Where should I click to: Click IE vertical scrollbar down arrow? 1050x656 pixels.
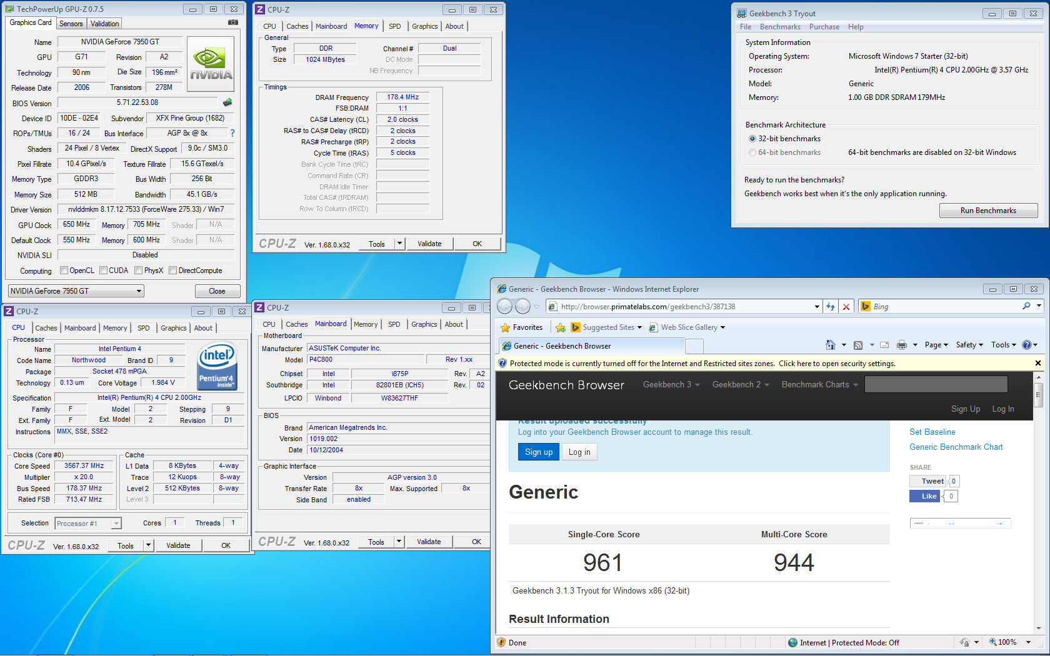pos(1039,629)
